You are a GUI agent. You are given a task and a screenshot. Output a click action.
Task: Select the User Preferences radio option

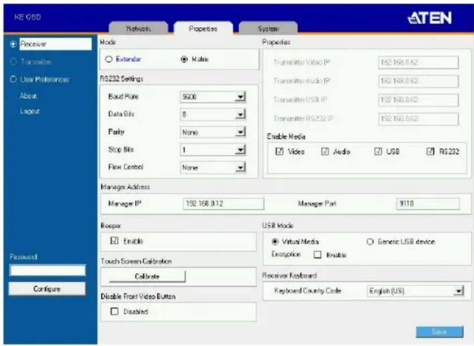click(13, 80)
